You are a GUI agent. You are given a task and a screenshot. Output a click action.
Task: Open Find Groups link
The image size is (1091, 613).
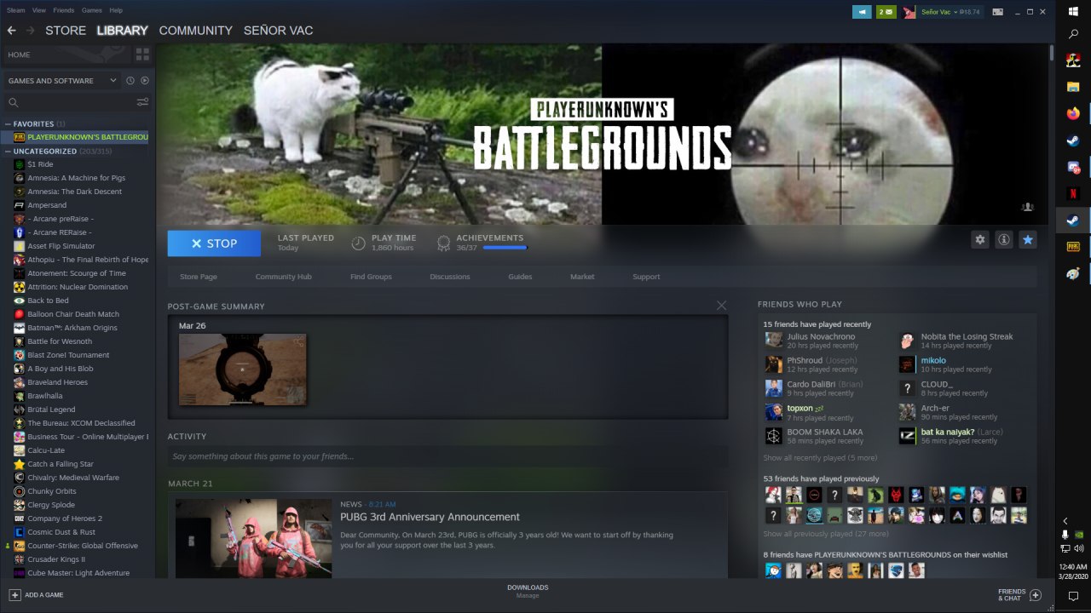point(371,277)
